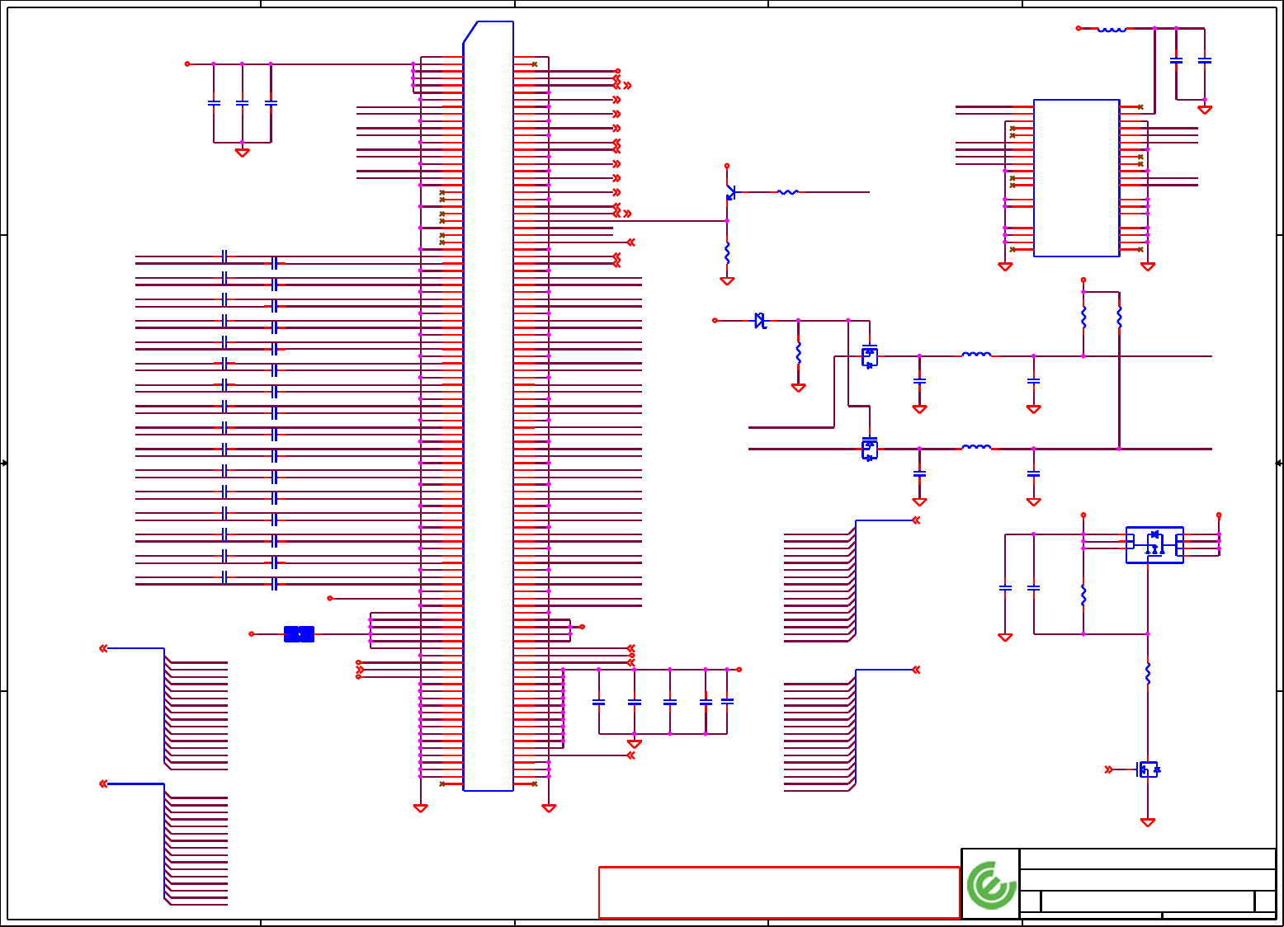
Task: Click the empty red-outlined note box
Action: [779, 892]
